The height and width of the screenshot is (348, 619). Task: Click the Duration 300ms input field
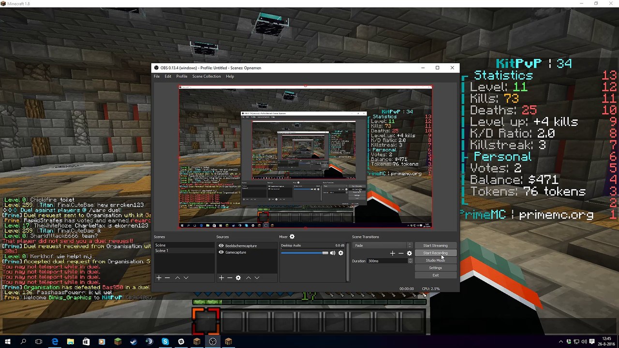pos(387,261)
